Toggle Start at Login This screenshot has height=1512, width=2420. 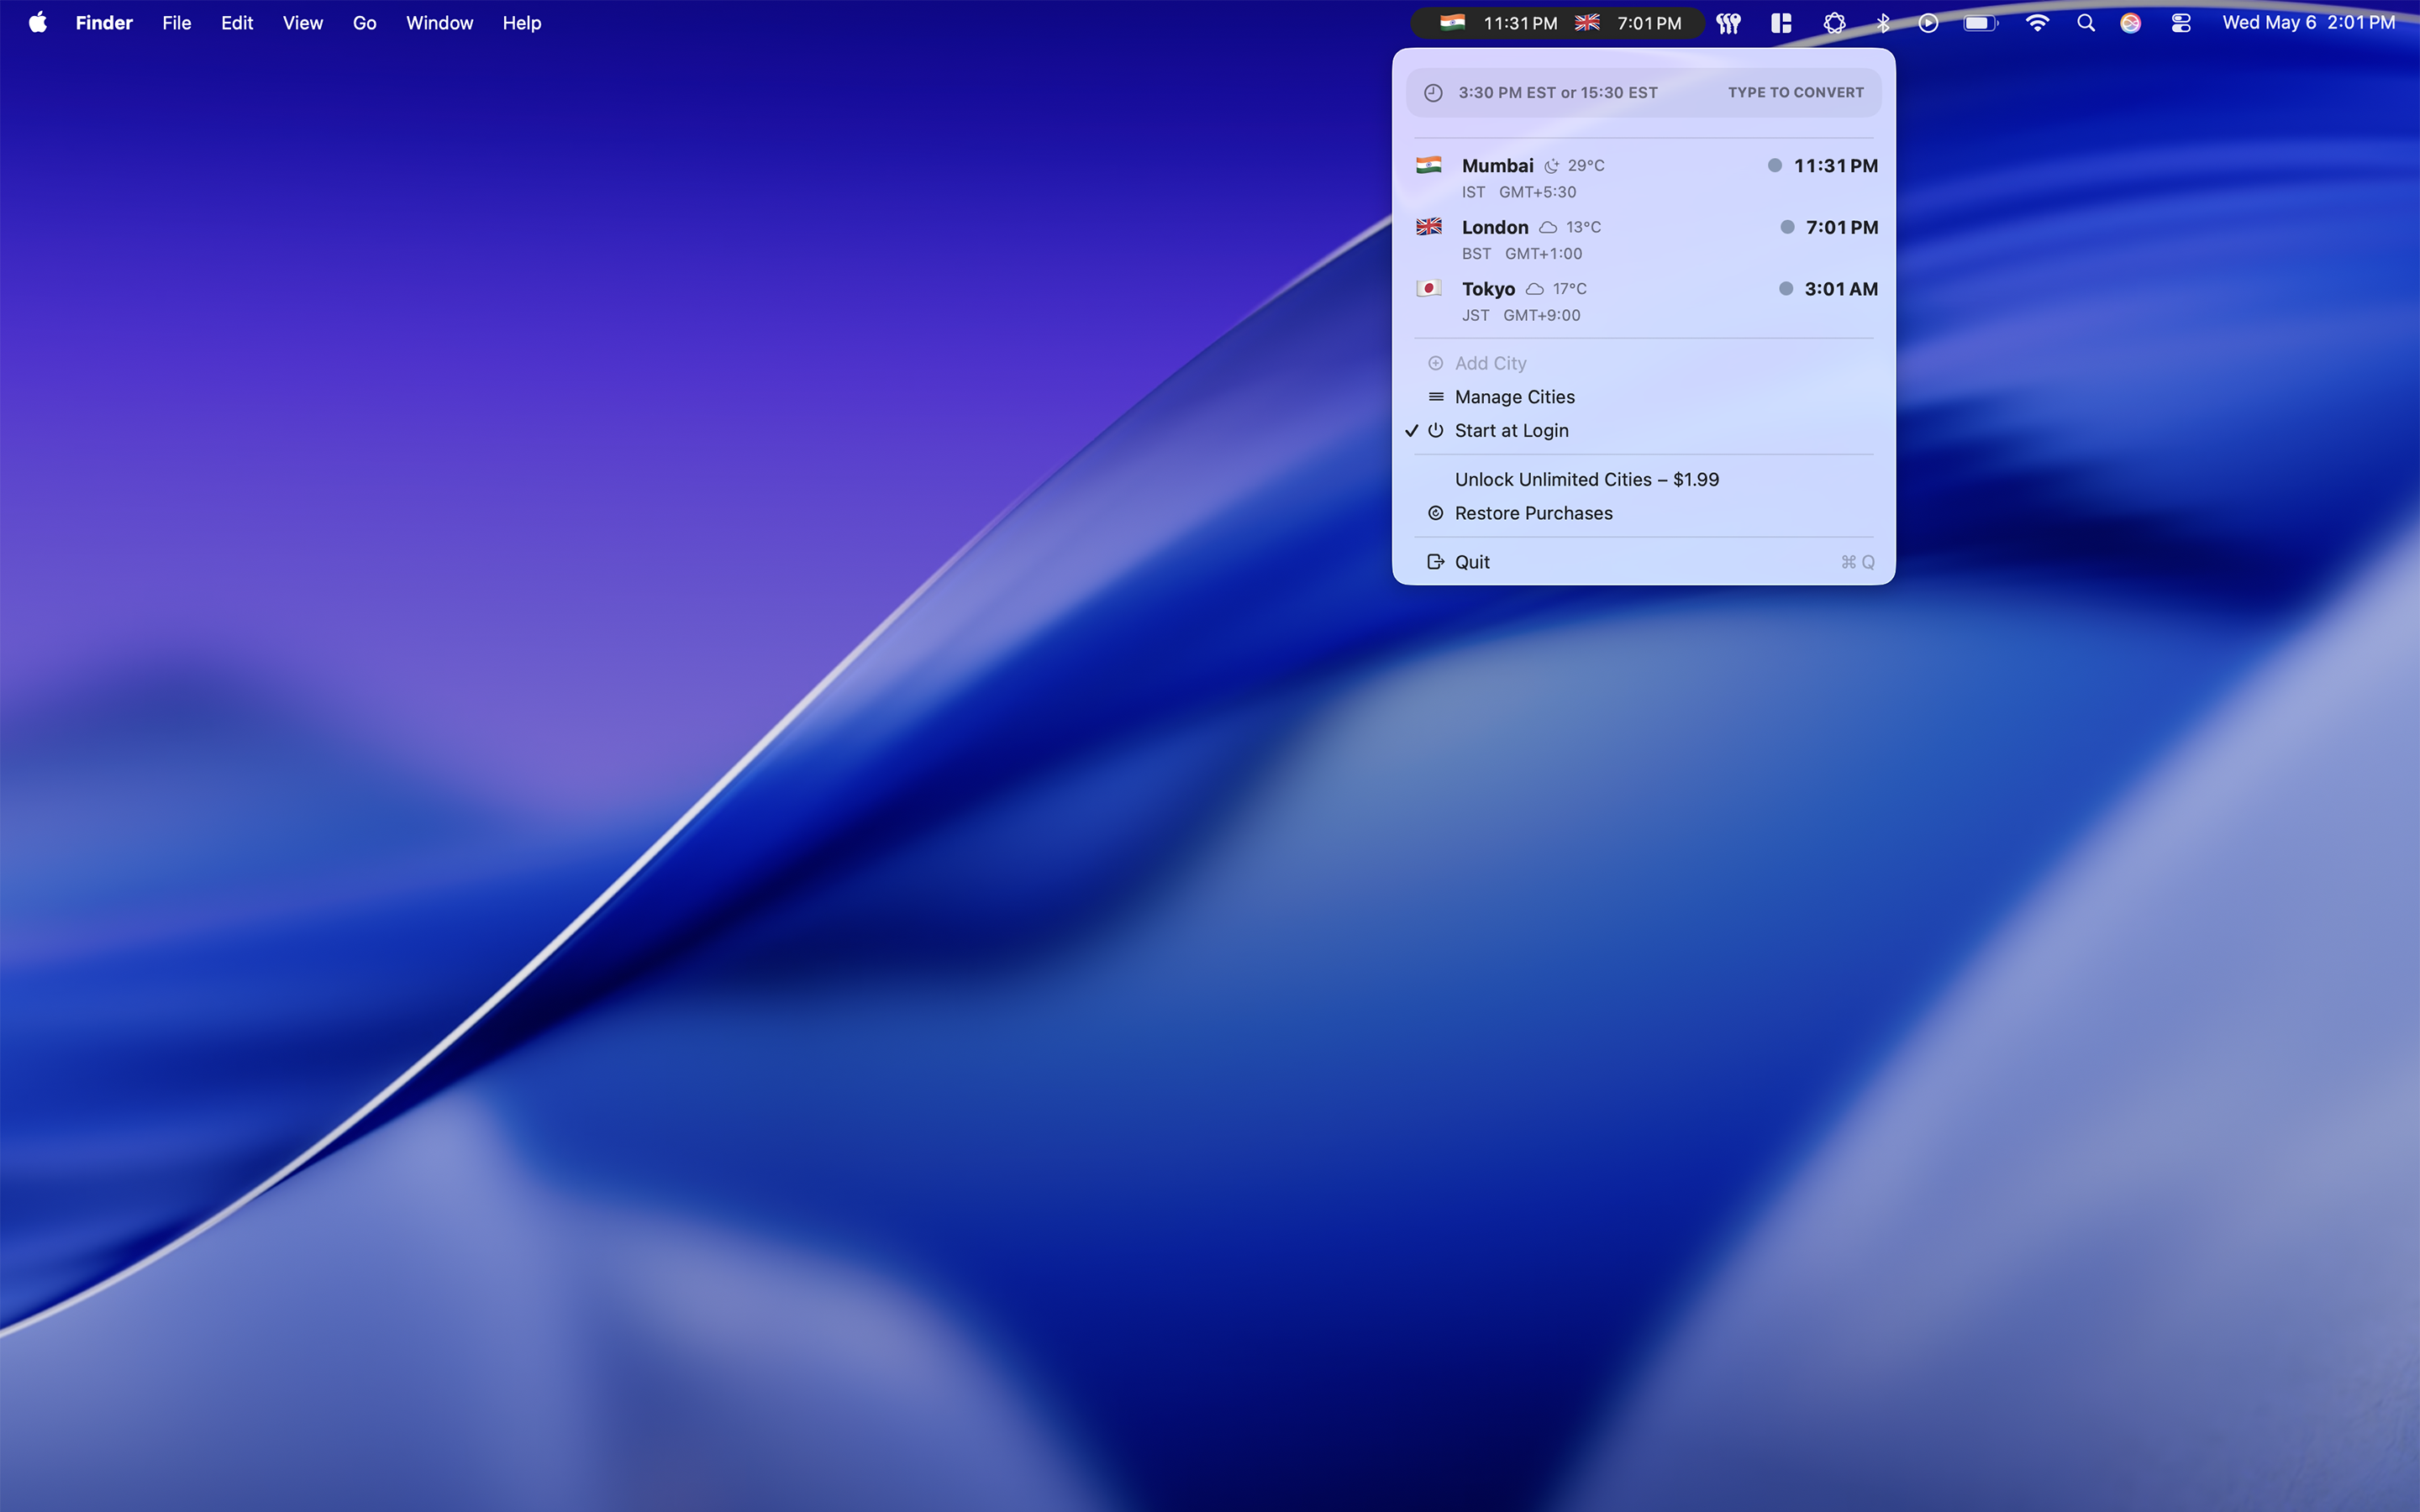coord(1643,430)
